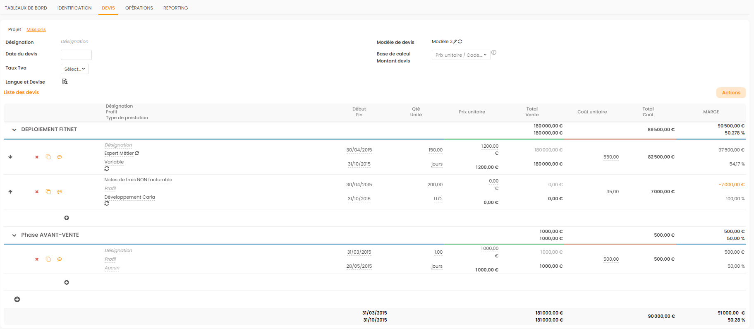
Task: Duplicate the Notes de frais line
Action: 48,192
